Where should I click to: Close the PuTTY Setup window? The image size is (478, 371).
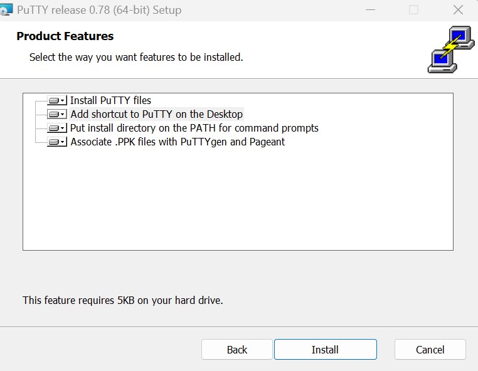pos(458,10)
